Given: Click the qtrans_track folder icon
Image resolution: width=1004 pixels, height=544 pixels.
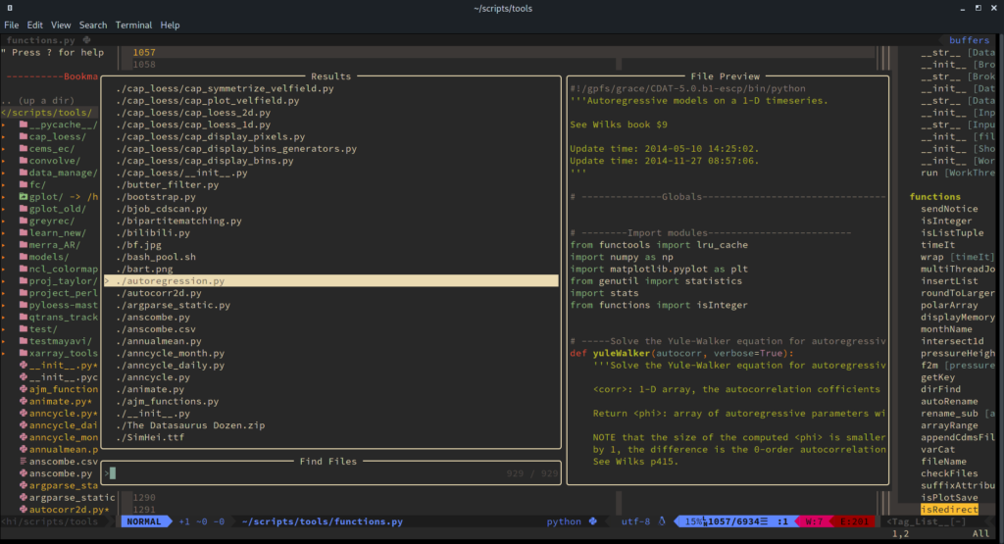Looking at the screenshot, I should click(24, 317).
